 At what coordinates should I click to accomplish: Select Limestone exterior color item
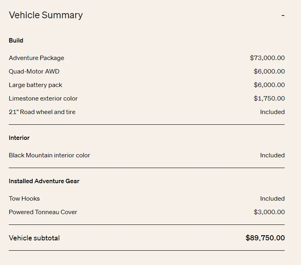click(x=43, y=99)
